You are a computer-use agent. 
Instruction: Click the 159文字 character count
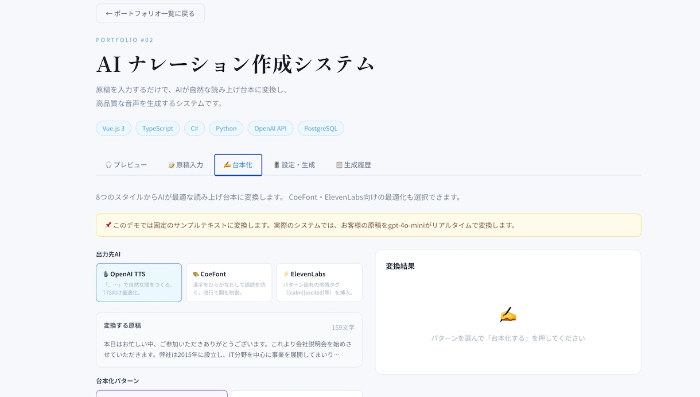343,327
